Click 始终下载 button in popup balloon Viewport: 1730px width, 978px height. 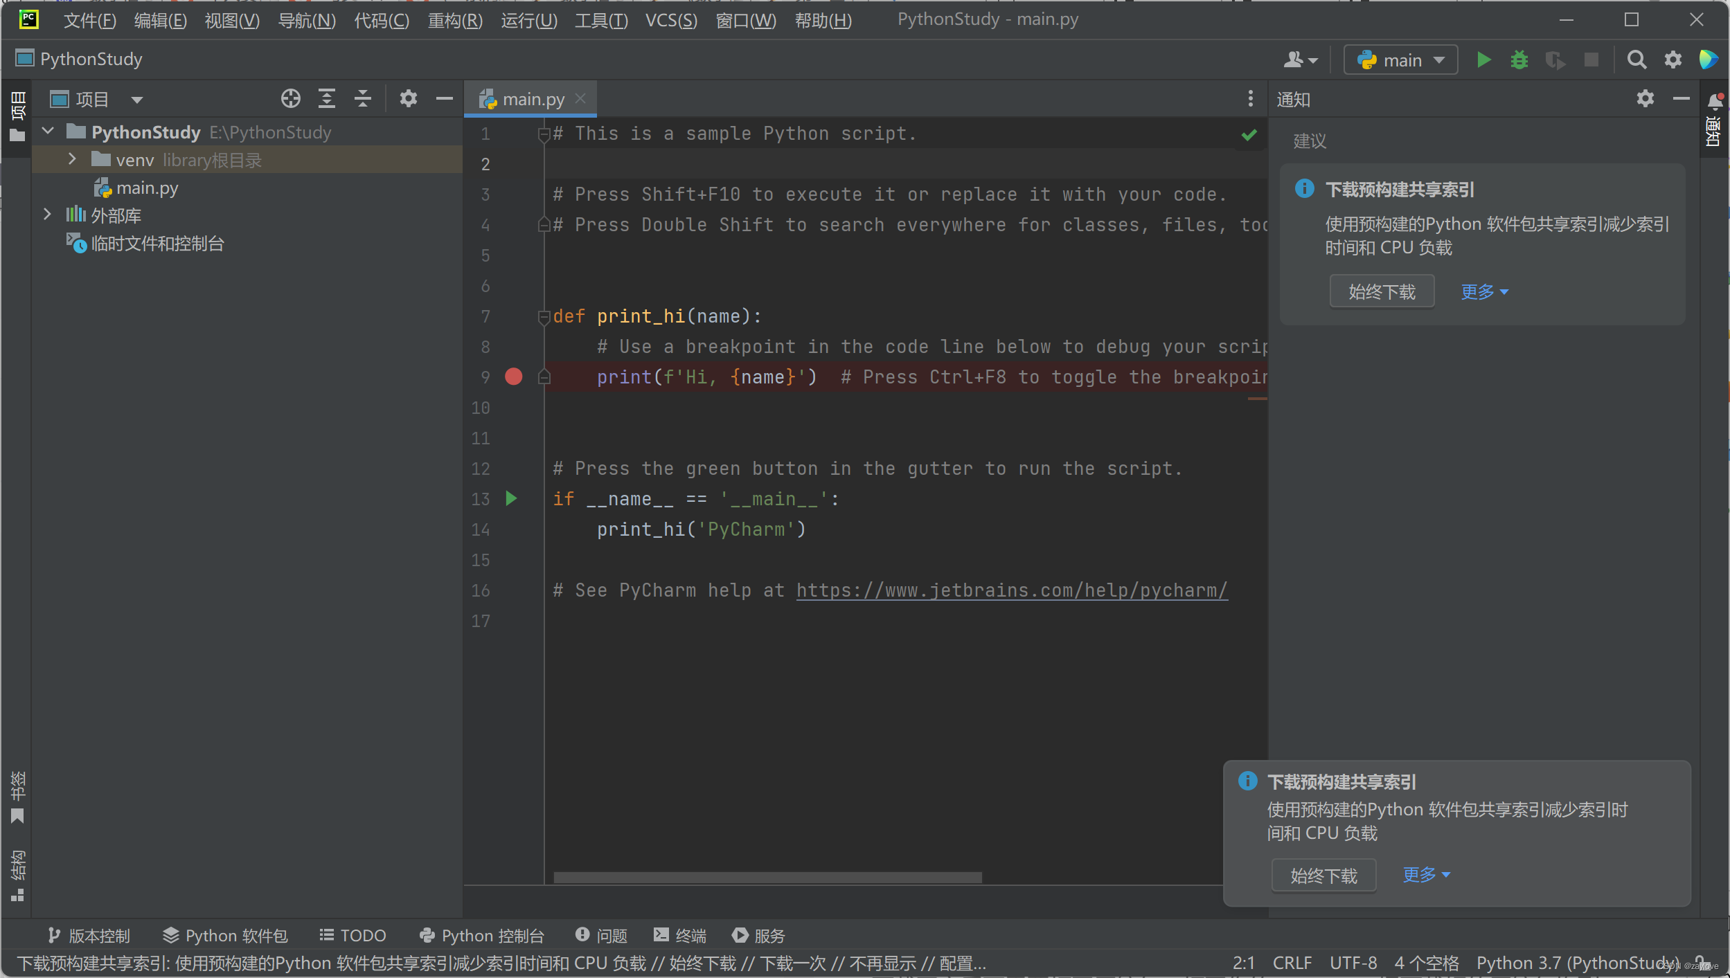[1323, 876]
